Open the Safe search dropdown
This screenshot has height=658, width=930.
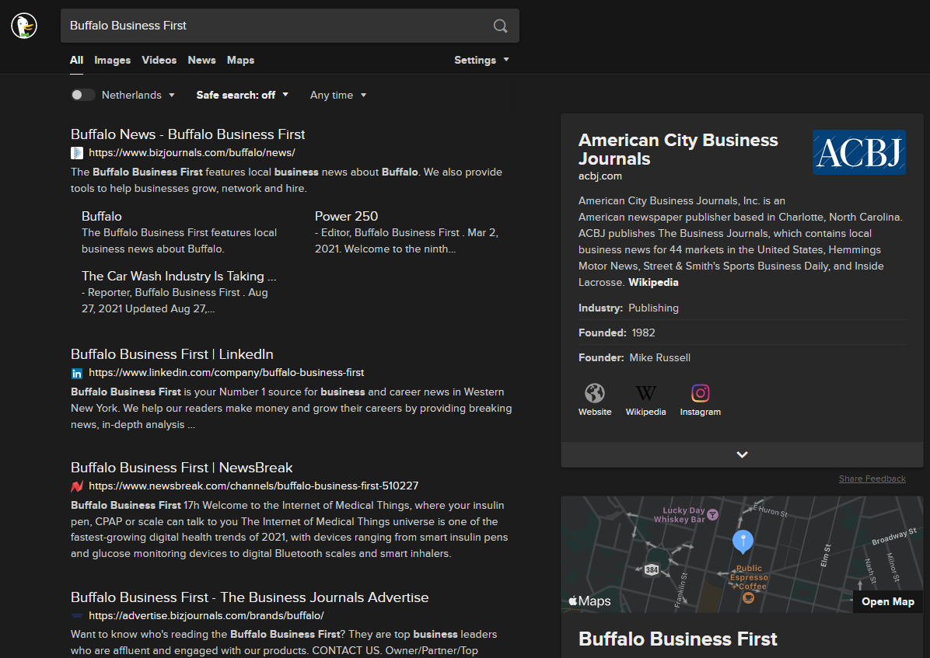[243, 95]
